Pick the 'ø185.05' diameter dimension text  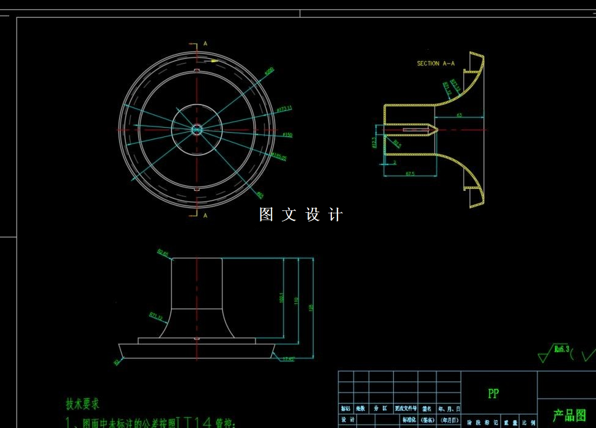pyautogui.click(x=279, y=157)
